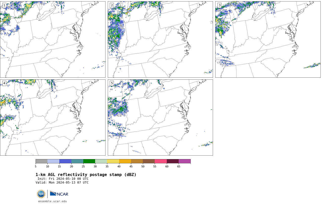Click the number 1 panel label
Viewport: 323px width, 204px height.
[x=4, y=5]
